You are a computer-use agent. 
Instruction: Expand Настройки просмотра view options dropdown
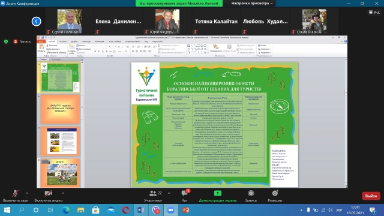(252, 3)
